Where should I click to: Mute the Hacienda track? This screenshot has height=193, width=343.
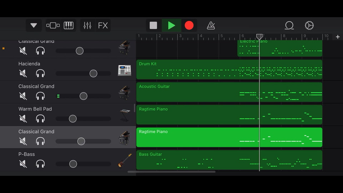23,73
